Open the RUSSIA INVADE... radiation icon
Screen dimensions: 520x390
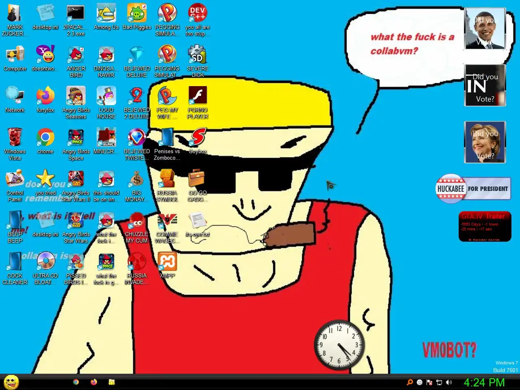(x=136, y=269)
